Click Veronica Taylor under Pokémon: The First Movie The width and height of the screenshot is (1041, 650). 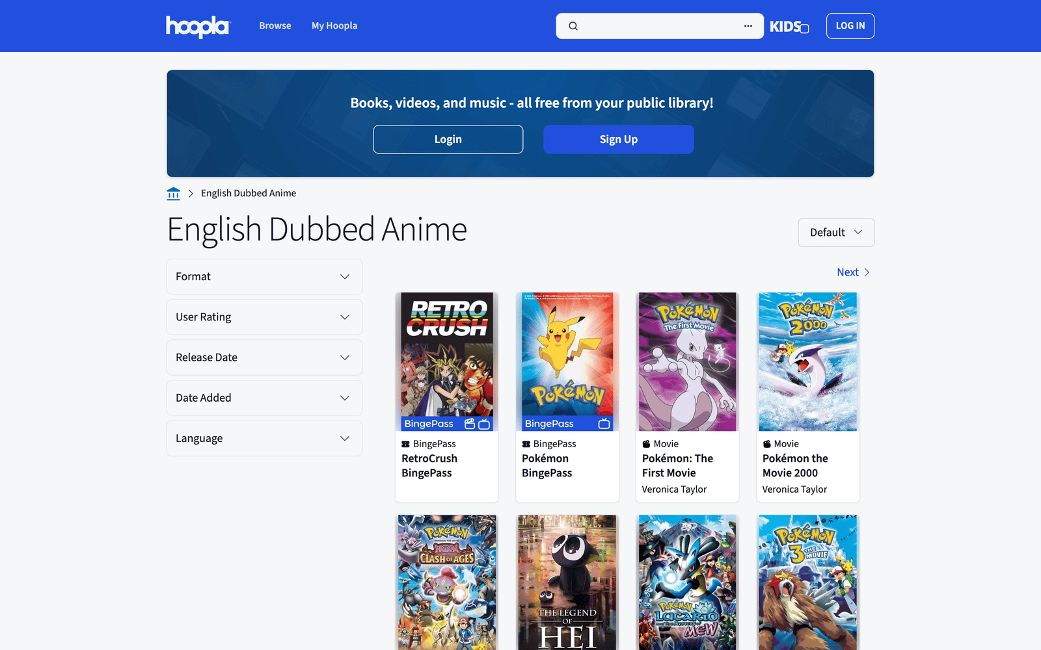674,489
